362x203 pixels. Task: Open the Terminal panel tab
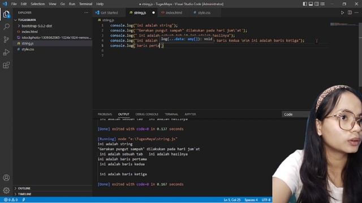tap(171, 114)
